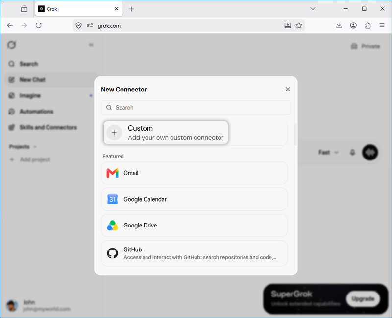
Task: Bookmark this page with the star icon
Action: 299,25
